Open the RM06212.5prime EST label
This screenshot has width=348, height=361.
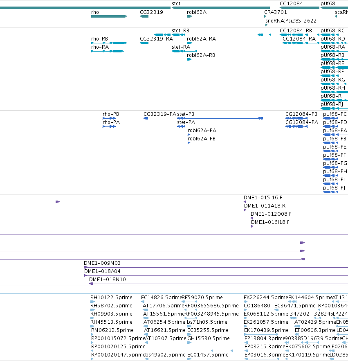click(x=112, y=330)
